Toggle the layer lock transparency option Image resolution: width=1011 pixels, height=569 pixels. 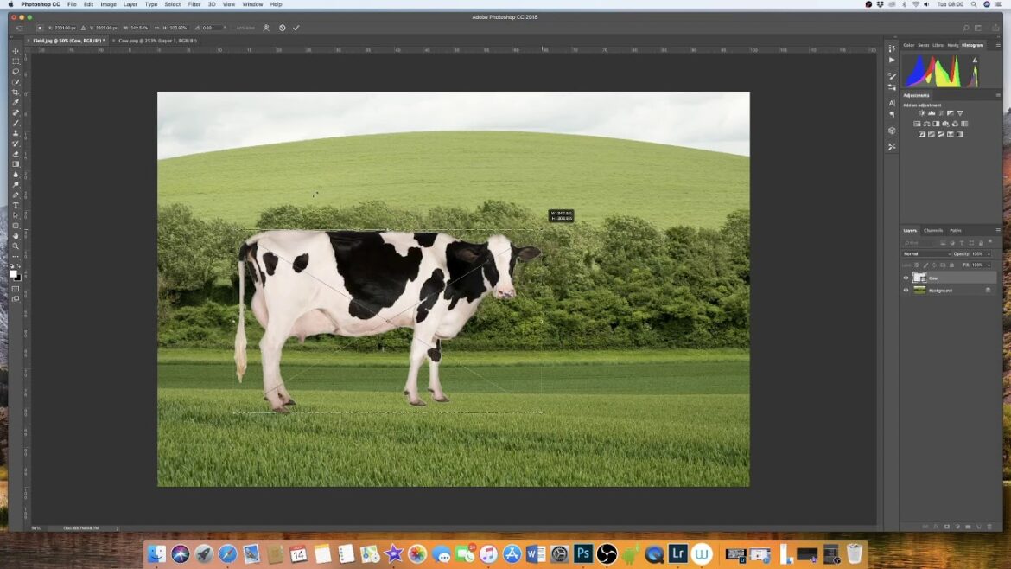click(x=917, y=265)
